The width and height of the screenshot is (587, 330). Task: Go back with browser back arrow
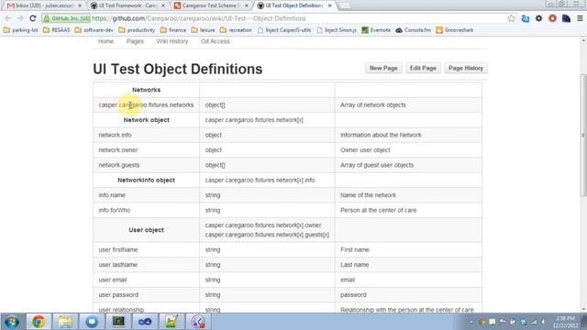coord(8,18)
